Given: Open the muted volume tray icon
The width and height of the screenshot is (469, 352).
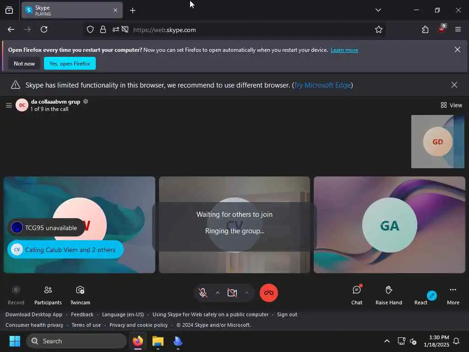Looking at the screenshot, I should (413, 341).
